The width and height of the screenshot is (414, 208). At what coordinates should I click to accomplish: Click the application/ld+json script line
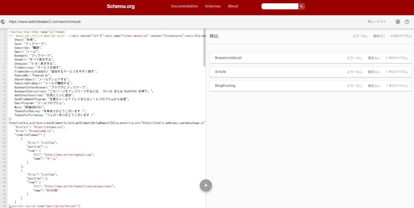(44, 206)
